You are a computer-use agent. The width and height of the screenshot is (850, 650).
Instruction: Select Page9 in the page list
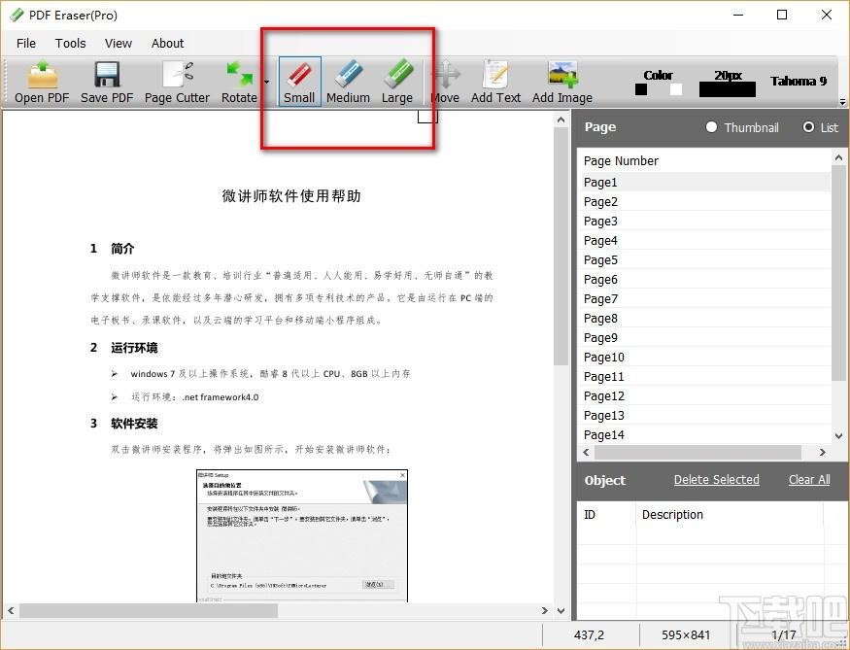point(706,338)
